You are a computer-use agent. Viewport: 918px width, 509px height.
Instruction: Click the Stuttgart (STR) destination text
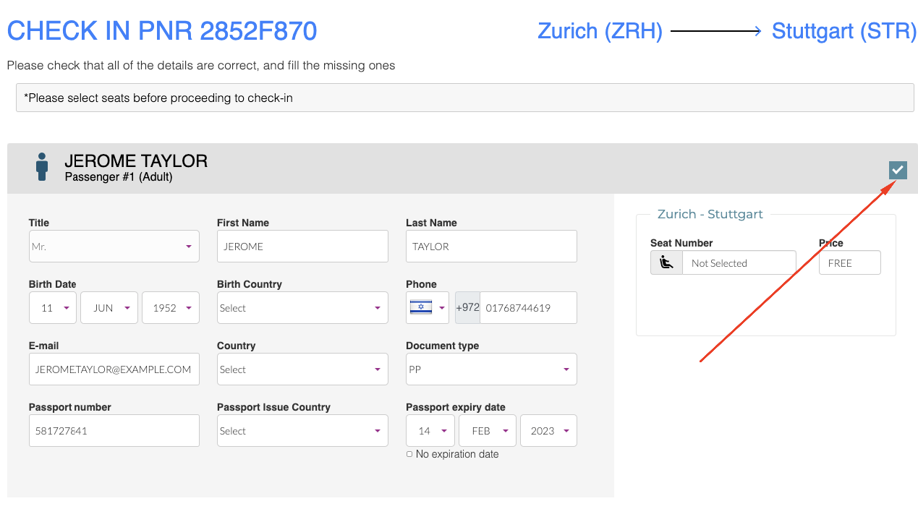pos(844,31)
